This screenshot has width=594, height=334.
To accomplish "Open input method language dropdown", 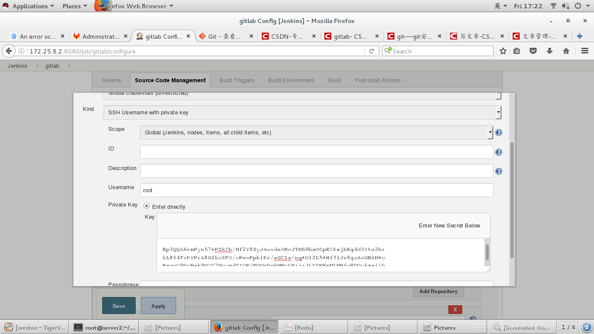I will [501, 6].
